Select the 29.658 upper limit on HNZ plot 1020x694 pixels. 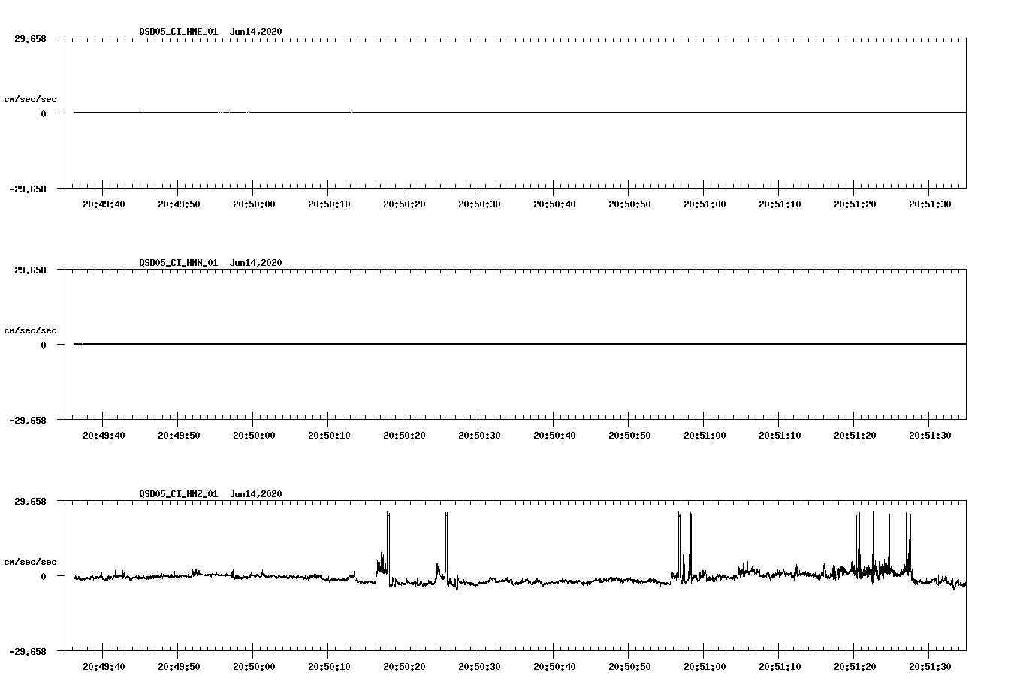click(31, 501)
